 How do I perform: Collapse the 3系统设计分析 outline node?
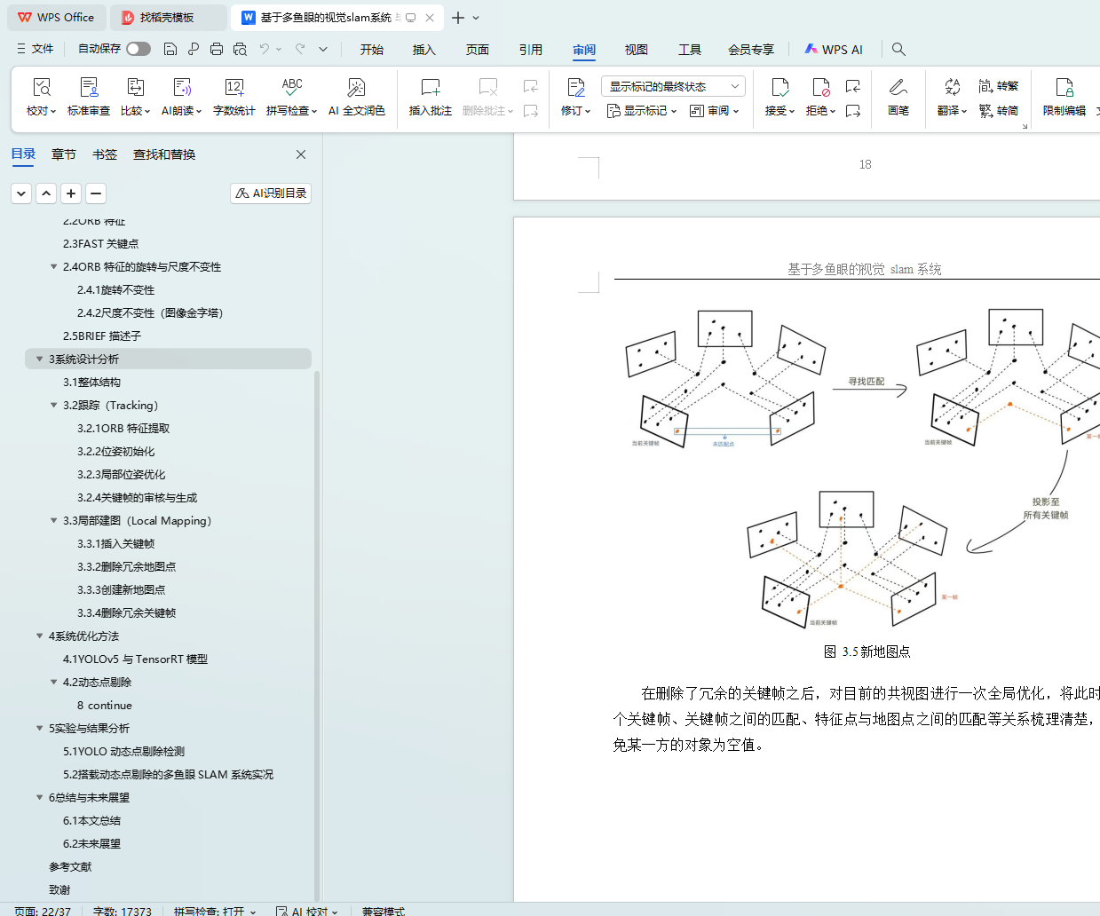[x=39, y=359]
